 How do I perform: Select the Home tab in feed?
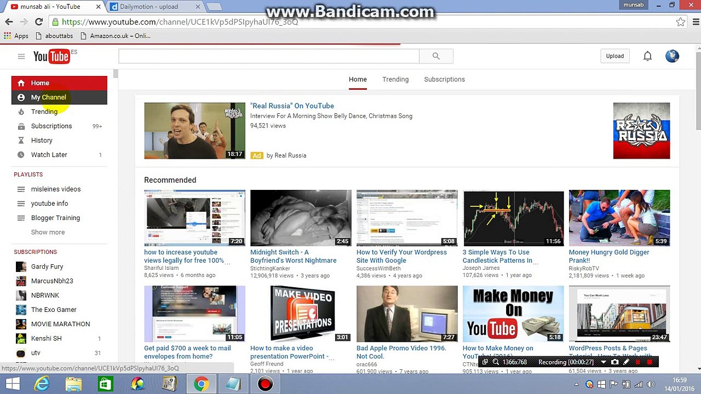coord(358,79)
